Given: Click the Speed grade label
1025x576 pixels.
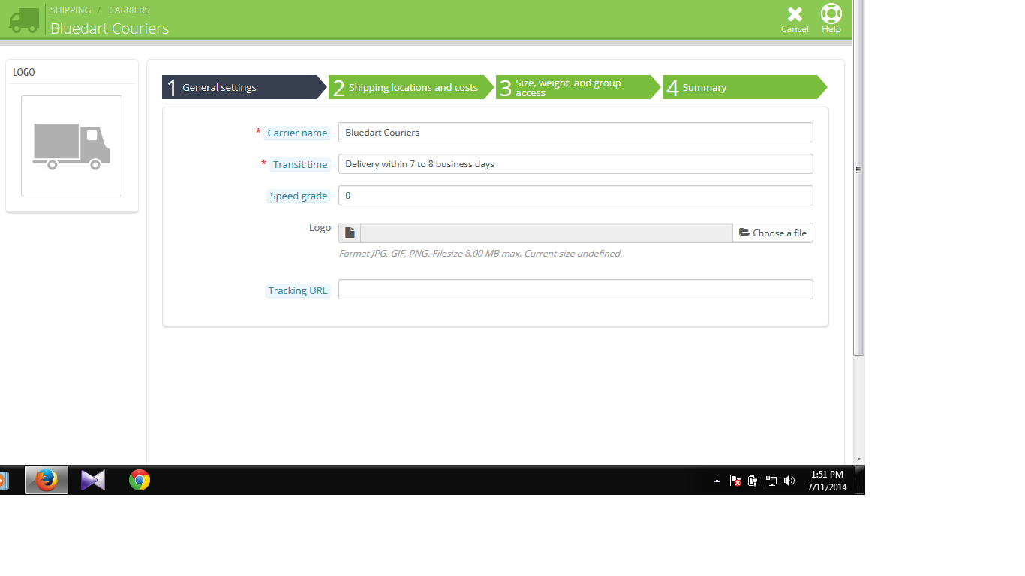Looking at the screenshot, I should click(299, 196).
